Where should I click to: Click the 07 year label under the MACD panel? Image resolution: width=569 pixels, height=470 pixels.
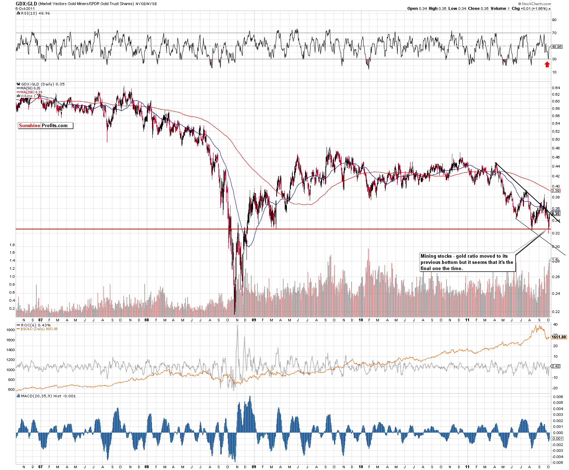40,467
